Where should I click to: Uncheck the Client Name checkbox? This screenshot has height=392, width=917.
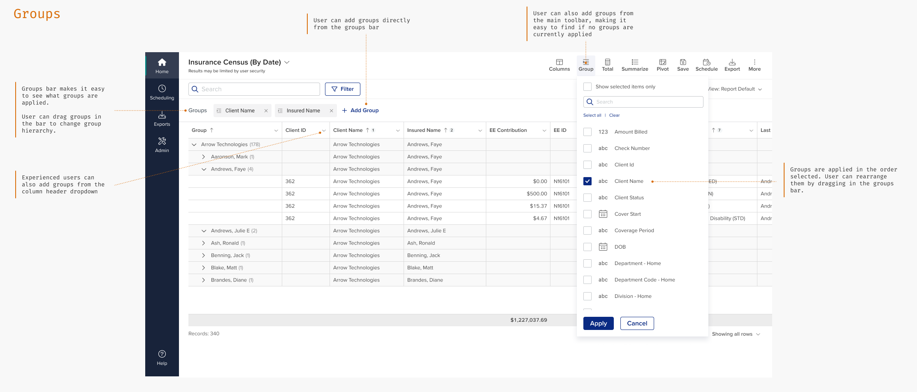(x=587, y=181)
